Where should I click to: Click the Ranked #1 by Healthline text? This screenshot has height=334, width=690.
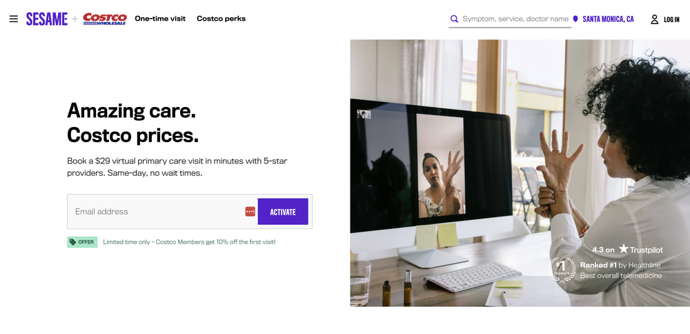point(620,265)
